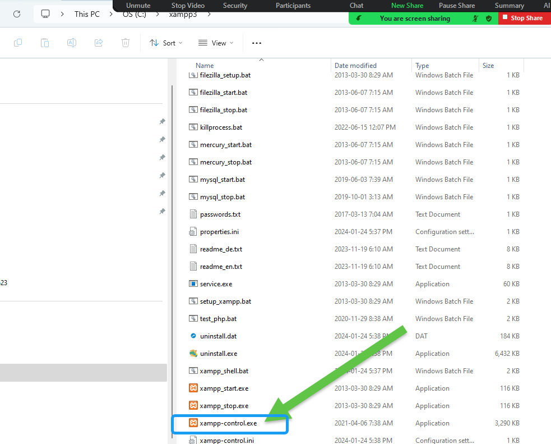Click the uninstall.exe application icon
Screen dimensions: 551x444
[x=193, y=353]
